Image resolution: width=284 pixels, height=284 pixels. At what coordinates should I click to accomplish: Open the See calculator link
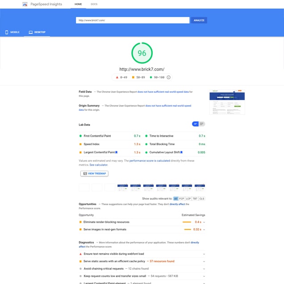[99, 165]
